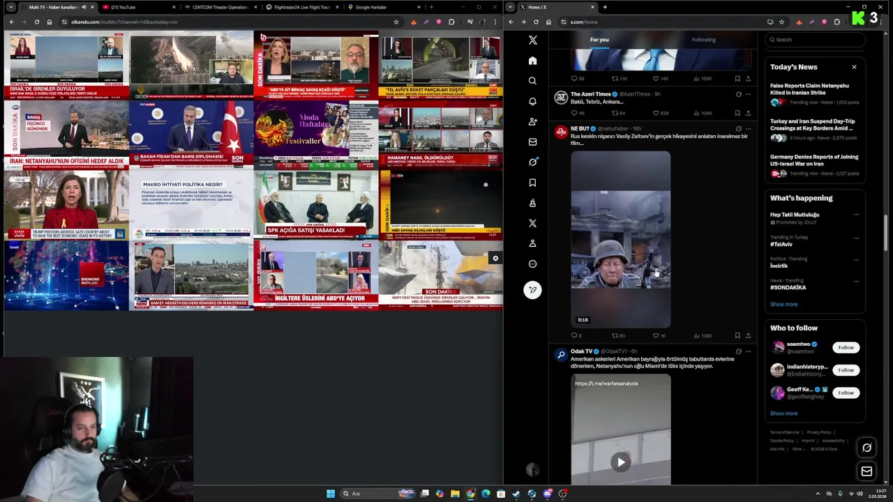893x502 pixels.
Task: Open tab search dropdown in X browser window
Action: 510,7
